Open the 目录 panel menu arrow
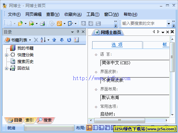The image size is (178, 133). pyautogui.click(x=72, y=32)
